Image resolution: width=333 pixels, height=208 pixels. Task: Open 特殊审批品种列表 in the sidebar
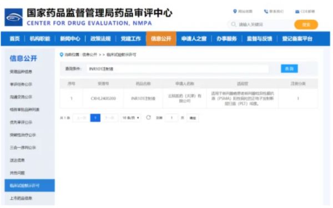click(x=24, y=109)
